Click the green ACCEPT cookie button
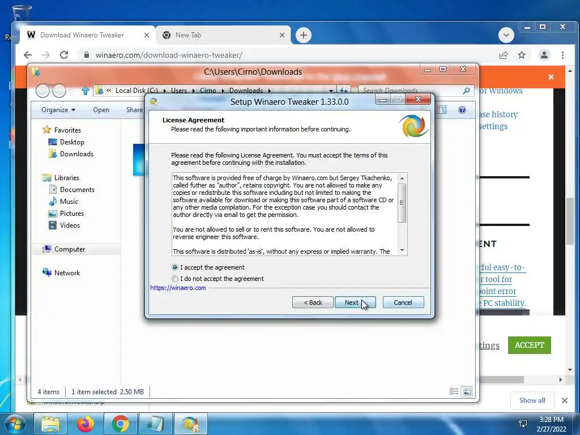 530,345
